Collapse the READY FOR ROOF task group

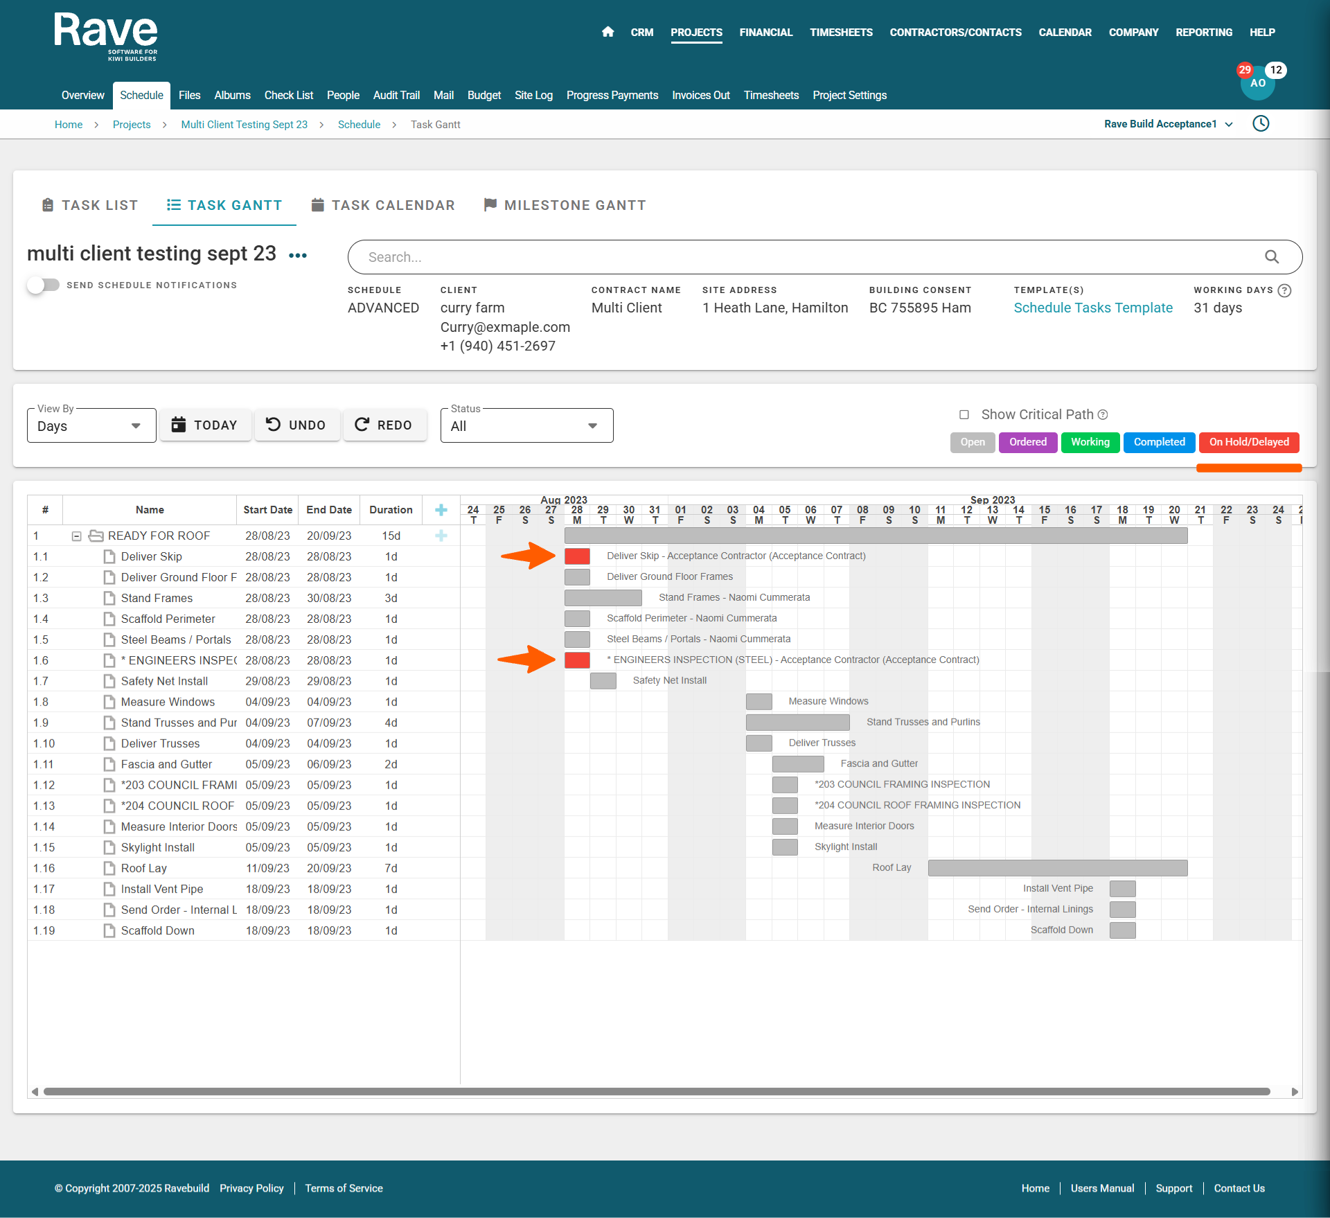click(x=77, y=536)
